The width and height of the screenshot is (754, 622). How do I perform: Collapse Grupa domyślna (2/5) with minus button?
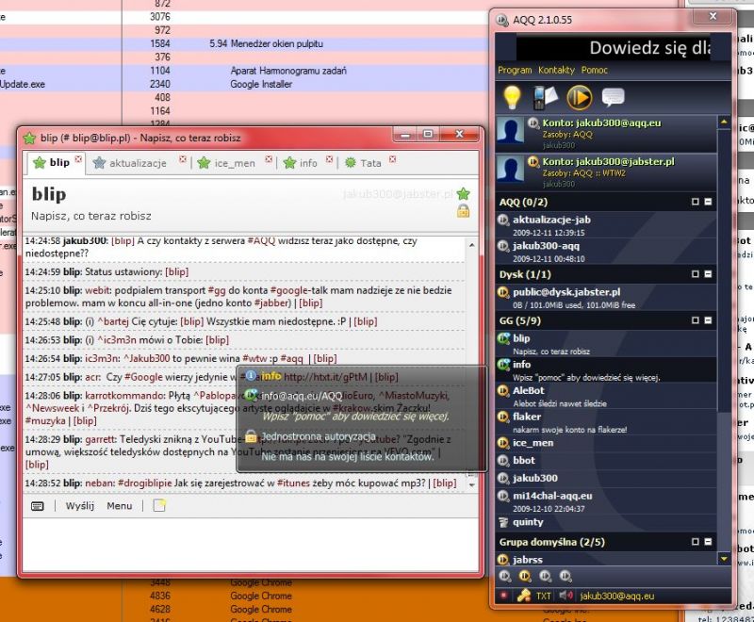[708, 542]
